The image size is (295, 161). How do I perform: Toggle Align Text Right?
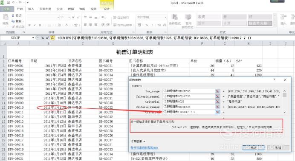pyautogui.click(x=96, y=25)
